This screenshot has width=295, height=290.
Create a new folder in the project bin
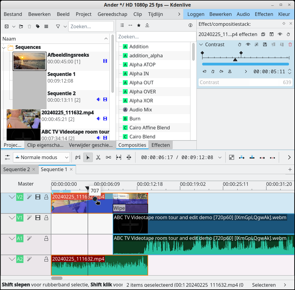pos(21,26)
